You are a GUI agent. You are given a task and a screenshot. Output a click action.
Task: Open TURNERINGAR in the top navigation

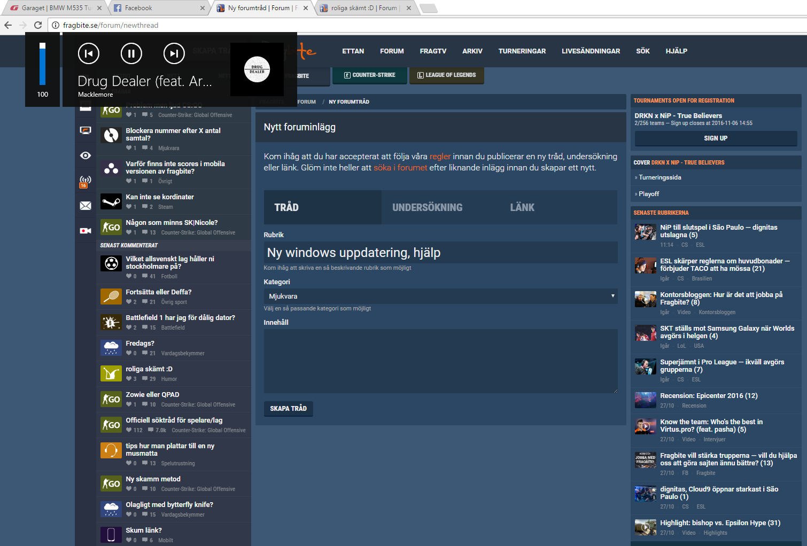pos(522,51)
